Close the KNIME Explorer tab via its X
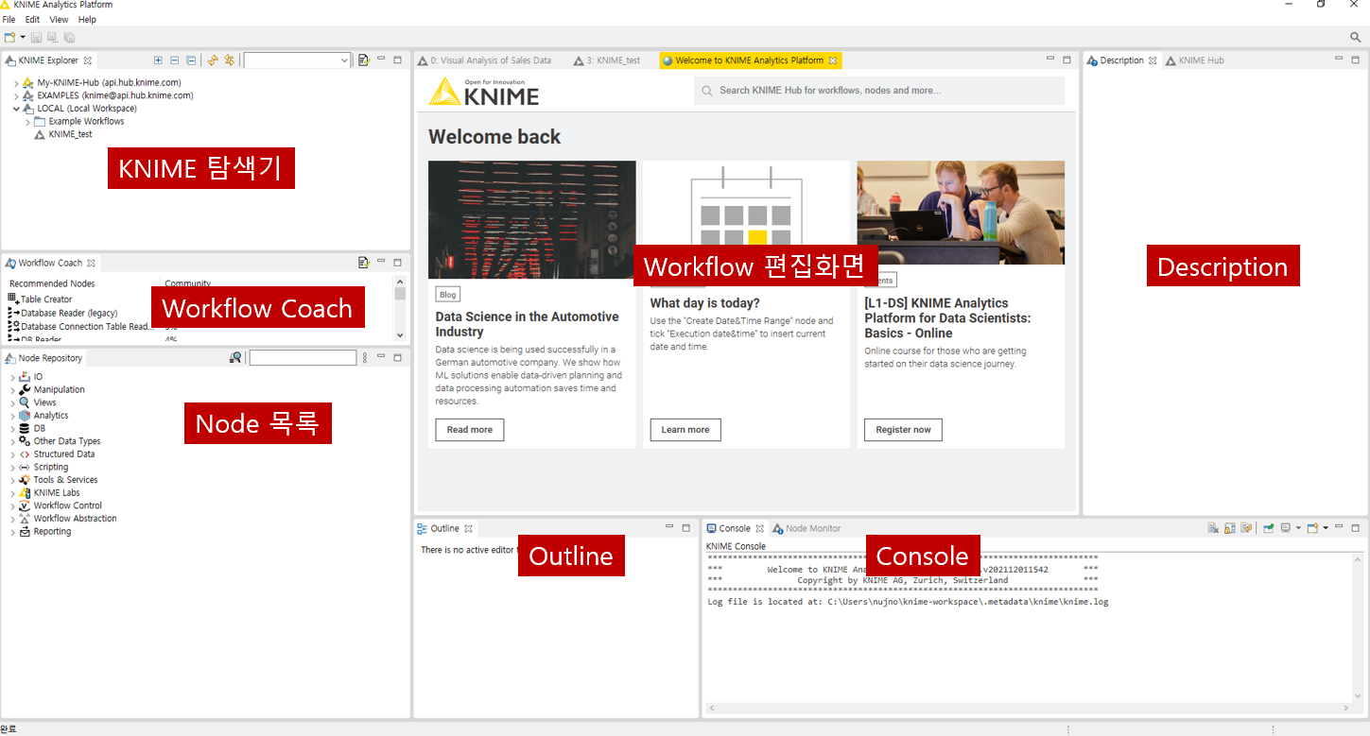This screenshot has height=736, width=1370. pos(88,60)
